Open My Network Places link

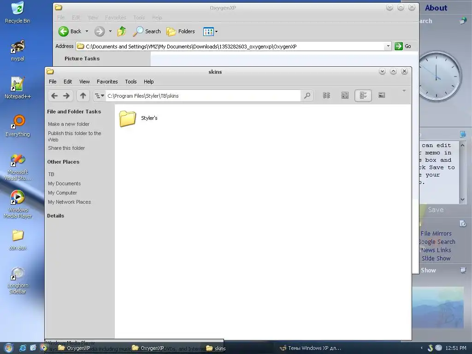pyautogui.click(x=69, y=202)
